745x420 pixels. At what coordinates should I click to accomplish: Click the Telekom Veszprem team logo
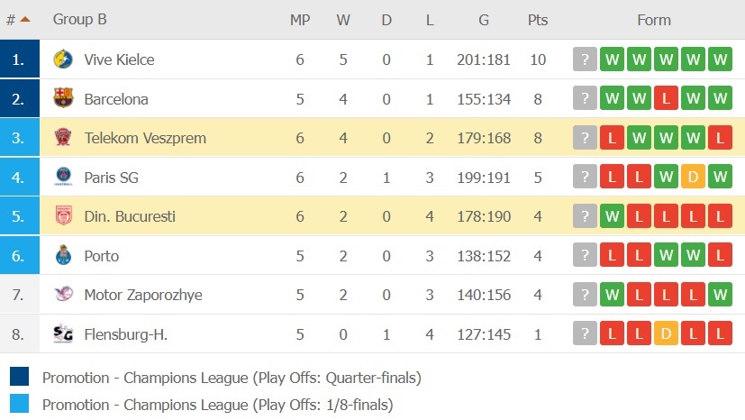coord(63,138)
